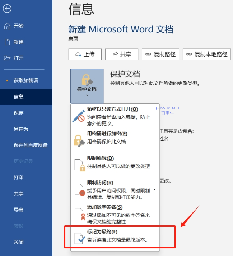Click the 复制路径 button
This screenshot has width=233, height=256.
(x=160, y=54)
